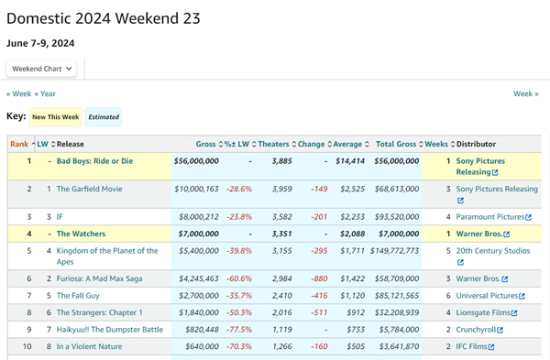
Task: Click external link icon in Furiosa row
Action: (505, 279)
